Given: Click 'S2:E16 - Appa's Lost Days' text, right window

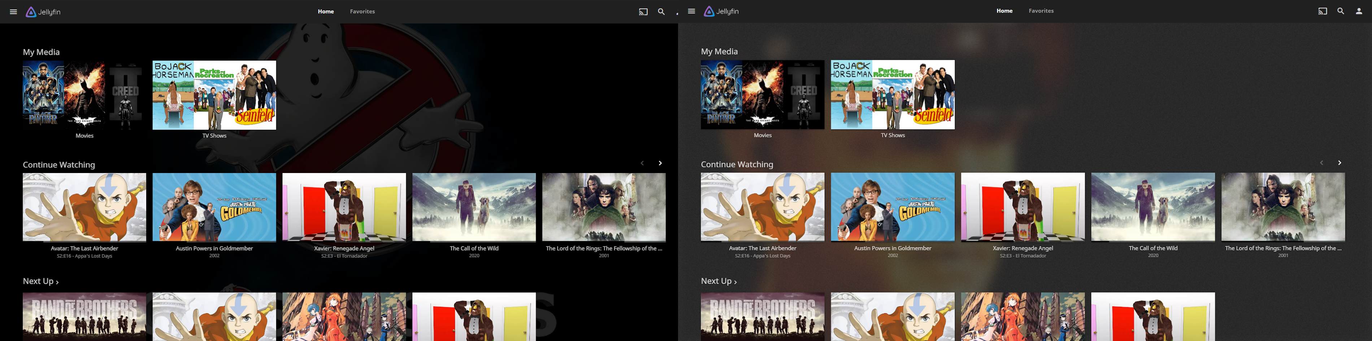Looking at the screenshot, I should click(x=763, y=255).
